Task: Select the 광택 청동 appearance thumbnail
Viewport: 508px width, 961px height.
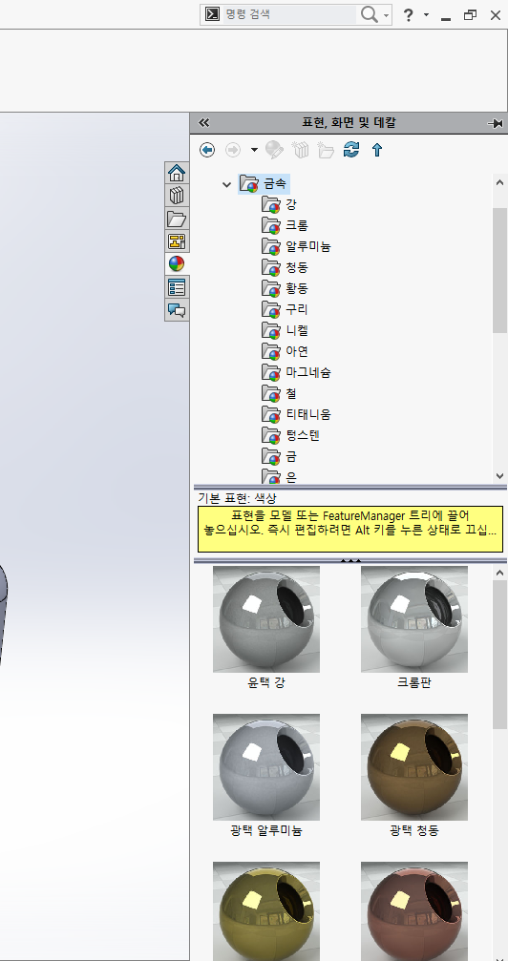Action: click(414, 766)
